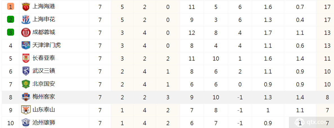Click the Changchun Yatai (长春亚泰) club crest
Screen dimensions: 334x128
26,58
